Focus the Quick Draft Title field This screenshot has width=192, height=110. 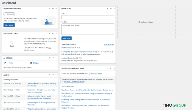[88, 17]
